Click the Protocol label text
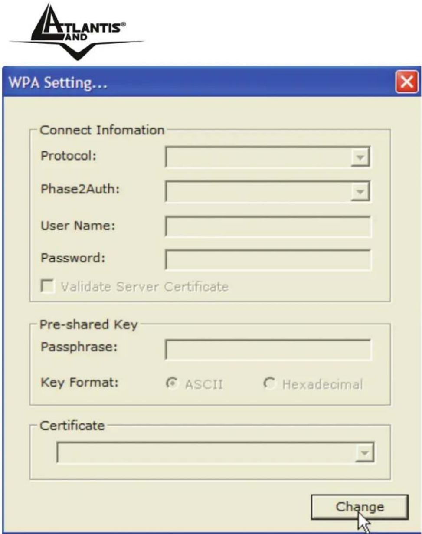Screen dimensions: 422x534 coord(68,156)
